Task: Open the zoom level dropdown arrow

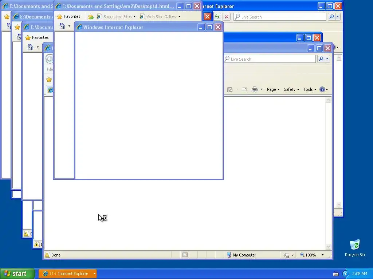Action: pos(322,255)
